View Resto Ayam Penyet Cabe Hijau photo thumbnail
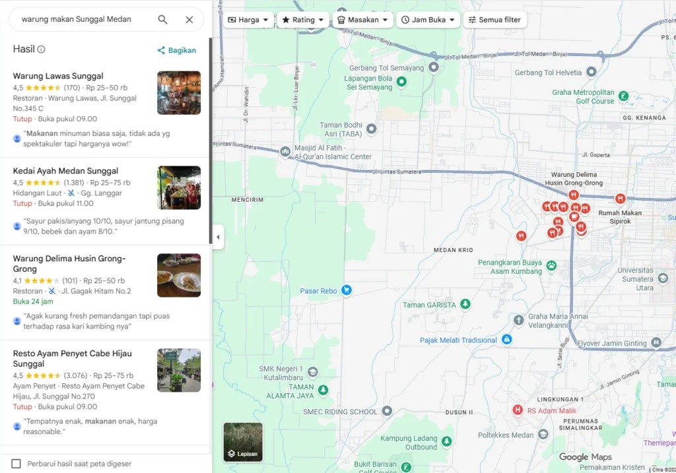This screenshot has height=473, width=676. click(179, 370)
